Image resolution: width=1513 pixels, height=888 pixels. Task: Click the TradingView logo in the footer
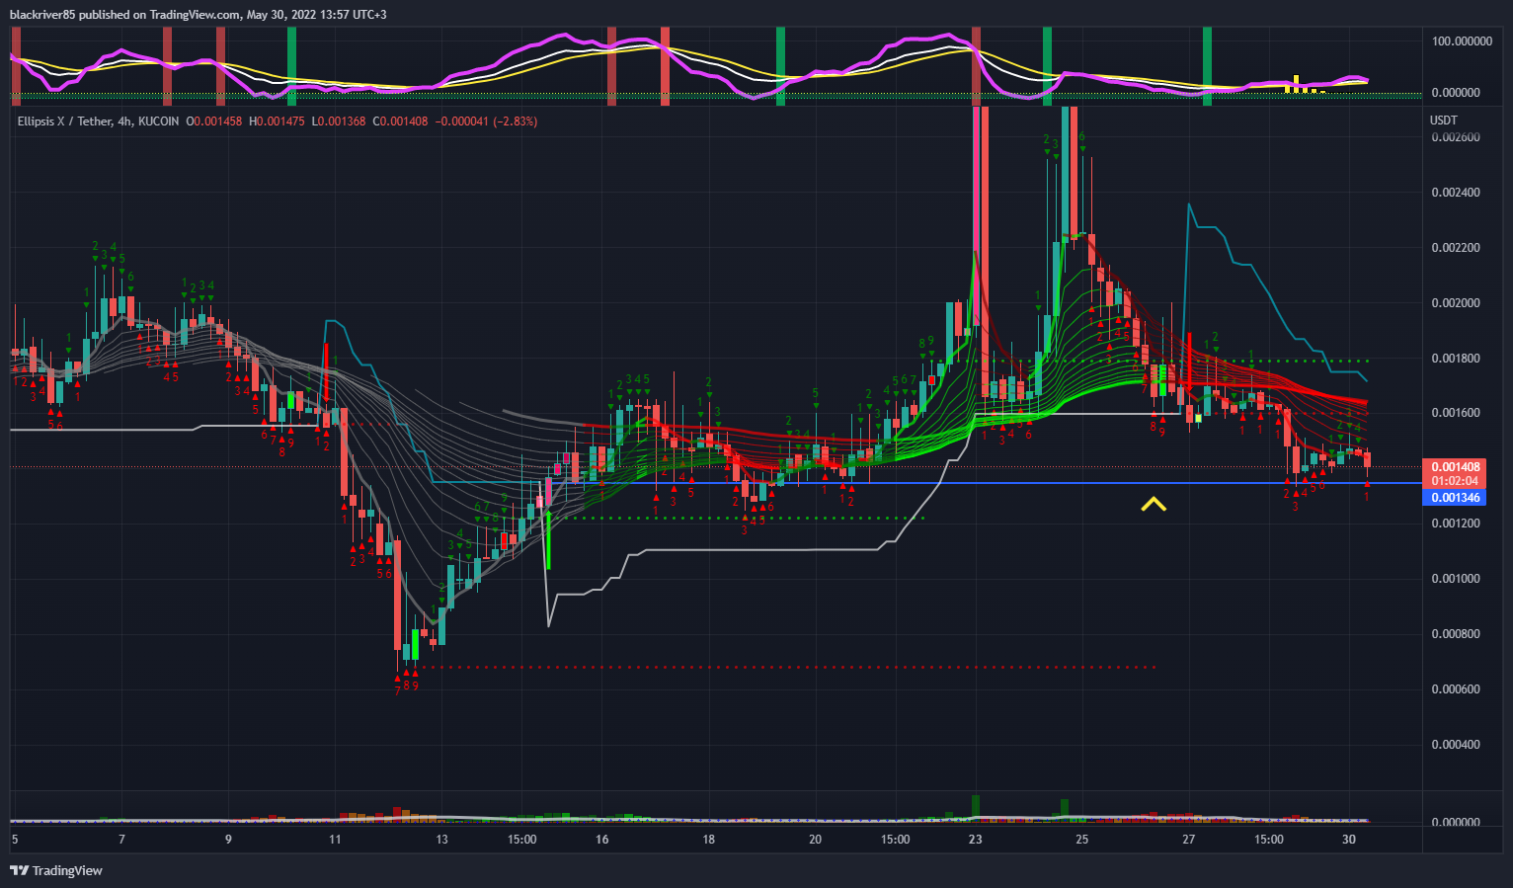[x=56, y=870]
